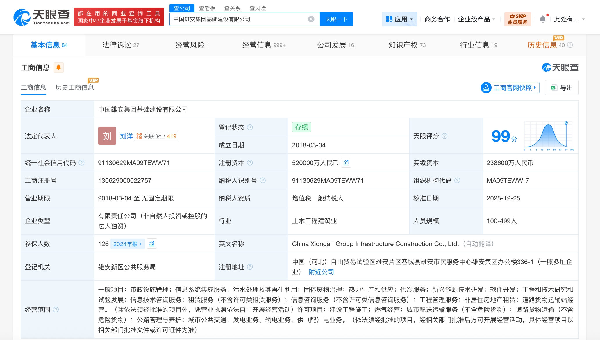Click the orange alert bell beside 工商信息

[x=58, y=68]
